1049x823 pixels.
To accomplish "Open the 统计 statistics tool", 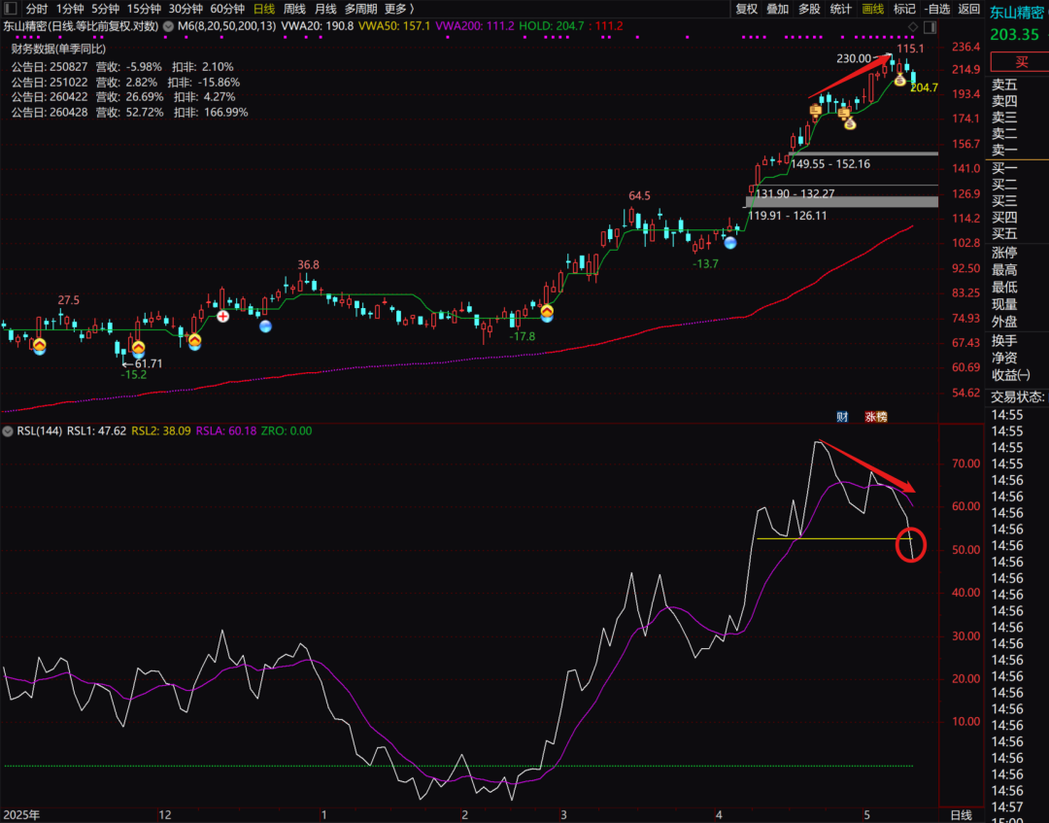I will point(841,9).
